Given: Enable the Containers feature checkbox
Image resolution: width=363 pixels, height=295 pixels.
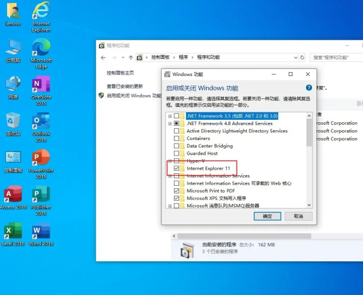Looking at the screenshot, I should (176, 138).
